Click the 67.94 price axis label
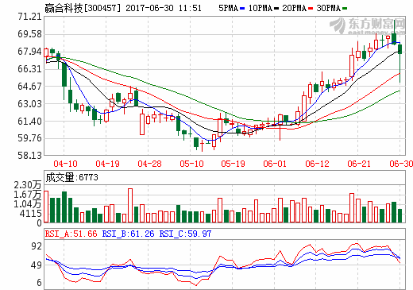 (x=29, y=52)
